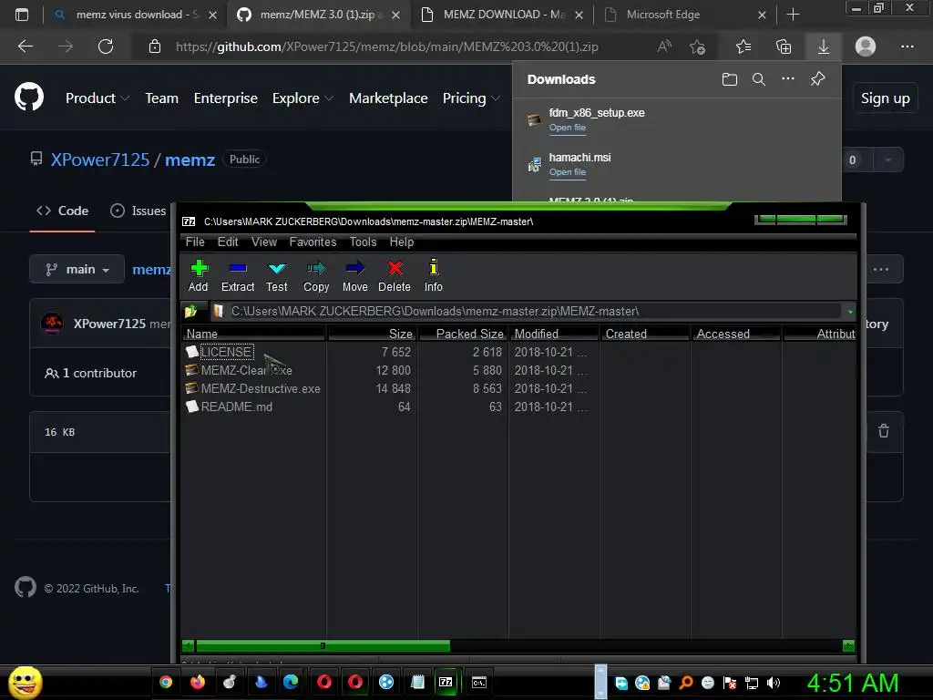
Task: Open more options in Downloads panel
Action: (788, 78)
